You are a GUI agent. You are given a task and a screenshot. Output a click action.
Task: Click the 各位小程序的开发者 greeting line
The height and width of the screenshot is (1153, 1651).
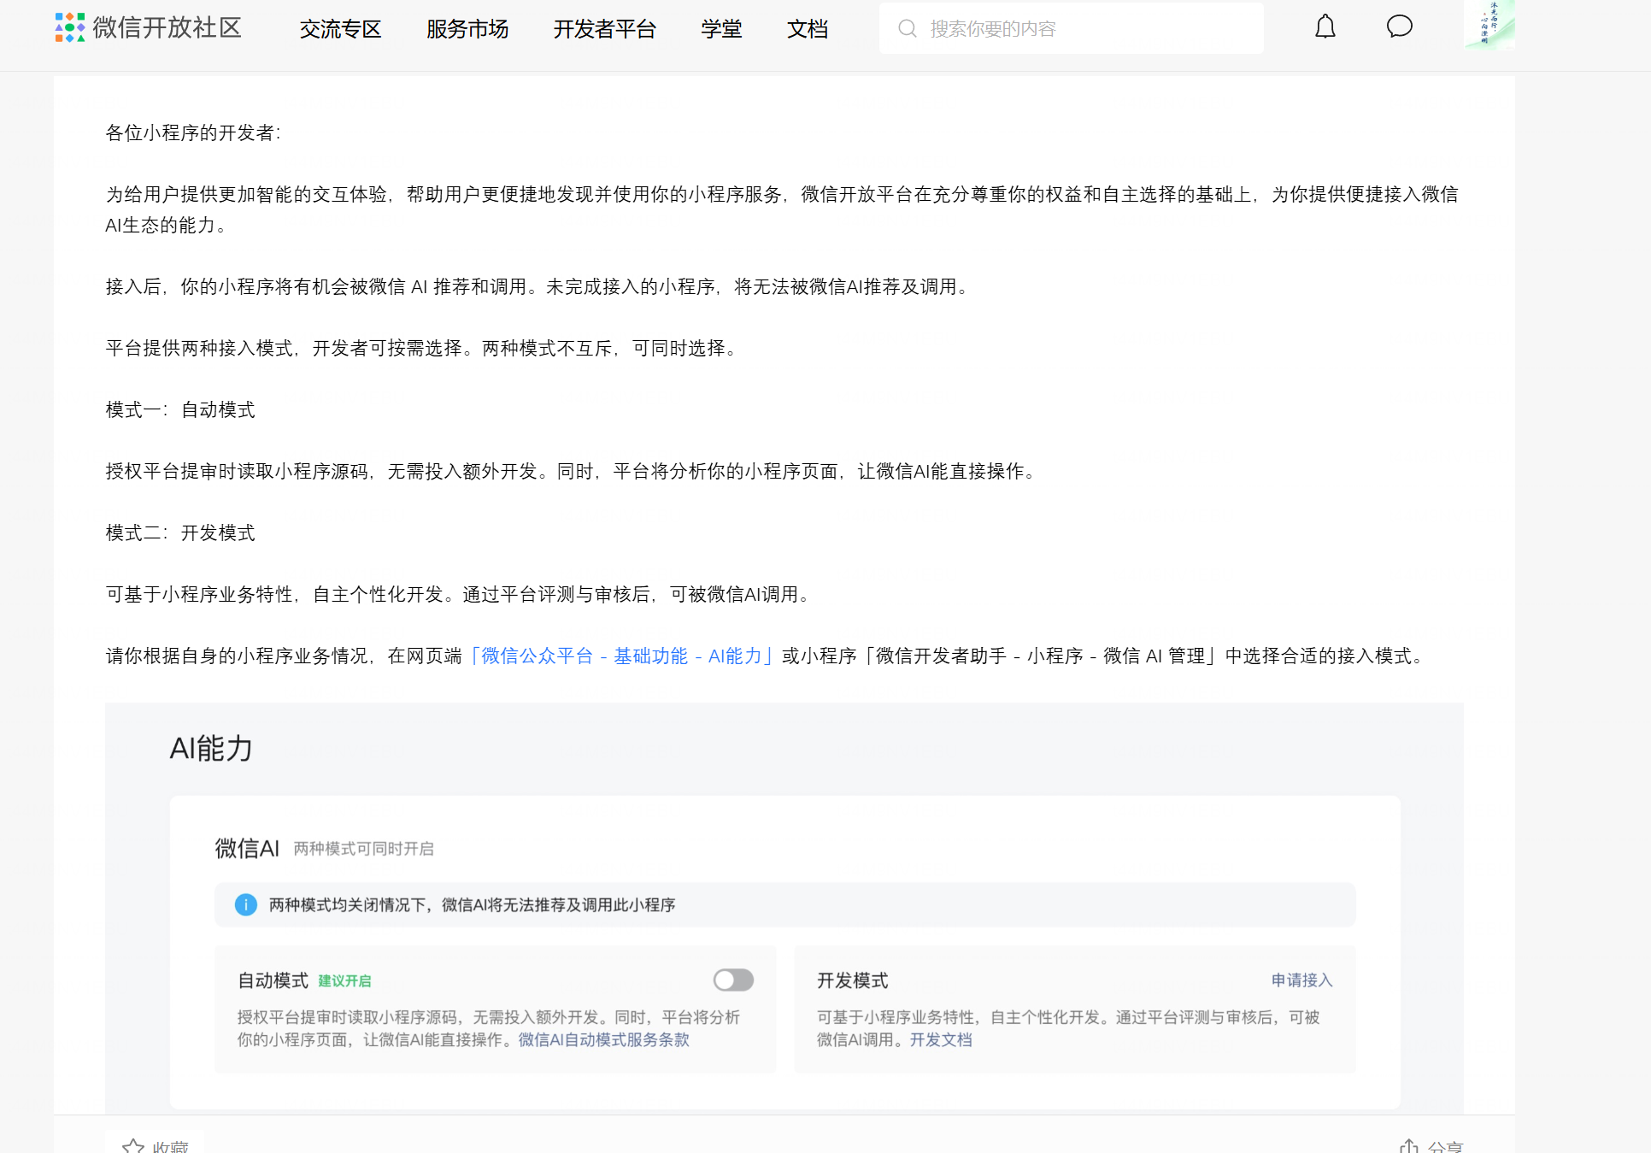pos(193,132)
